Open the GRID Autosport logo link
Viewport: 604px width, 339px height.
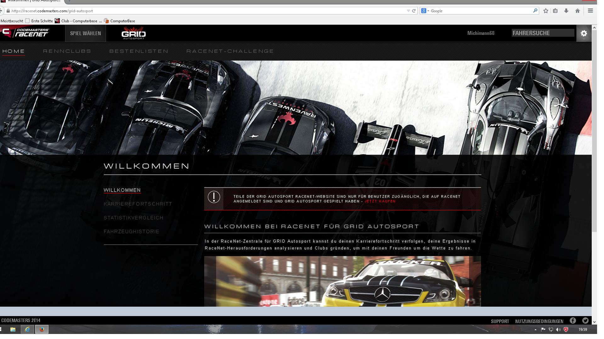pyautogui.click(x=133, y=33)
